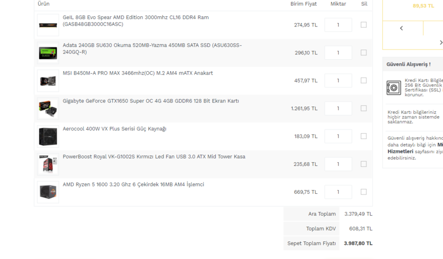Check the delete box for MSI motherboard
The image size is (443, 259).
(364, 80)
